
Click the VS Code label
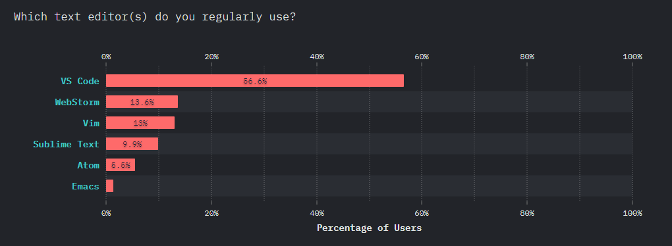coord(80,81)
